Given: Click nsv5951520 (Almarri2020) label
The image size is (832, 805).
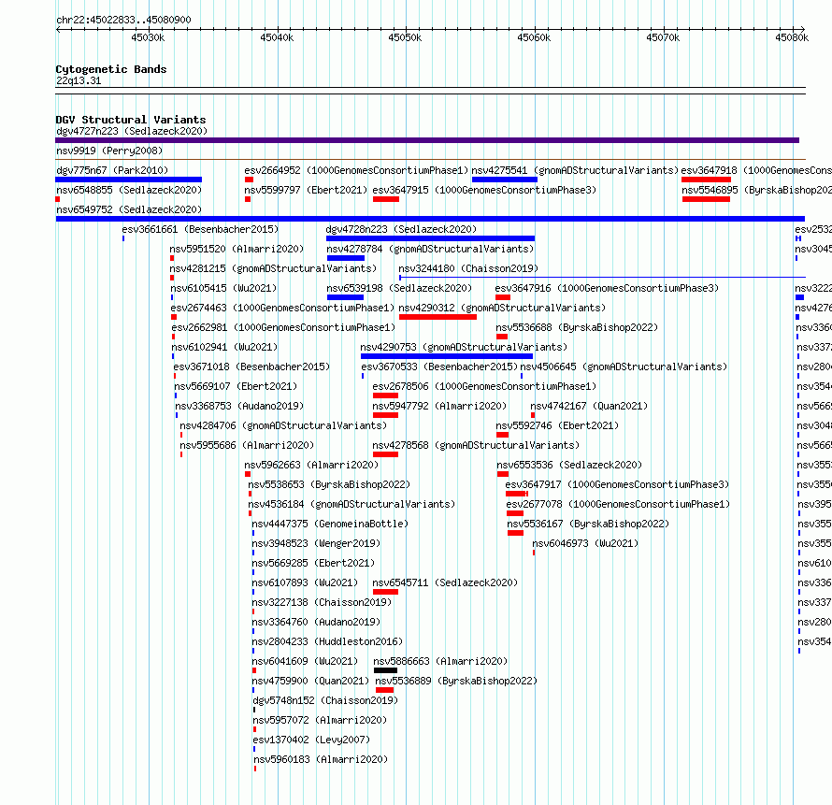Looking at the screenshot, I should (237, 249).
